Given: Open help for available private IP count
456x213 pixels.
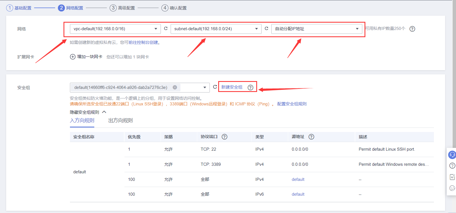Looking at the screenshot, I should (412, 29).
